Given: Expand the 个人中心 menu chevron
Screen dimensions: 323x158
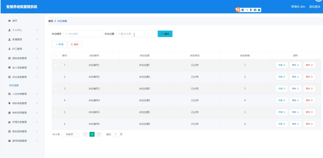Looking at the screenshot, I should [37, 30].
